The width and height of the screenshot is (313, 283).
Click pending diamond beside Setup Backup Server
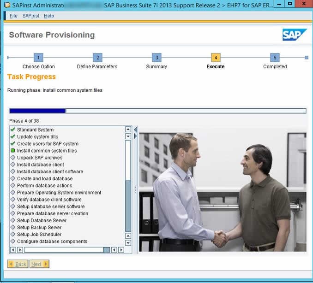[13, 227]
